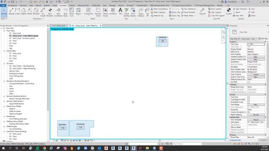Open the Architecture ribbon tab

tap(13, 5)
